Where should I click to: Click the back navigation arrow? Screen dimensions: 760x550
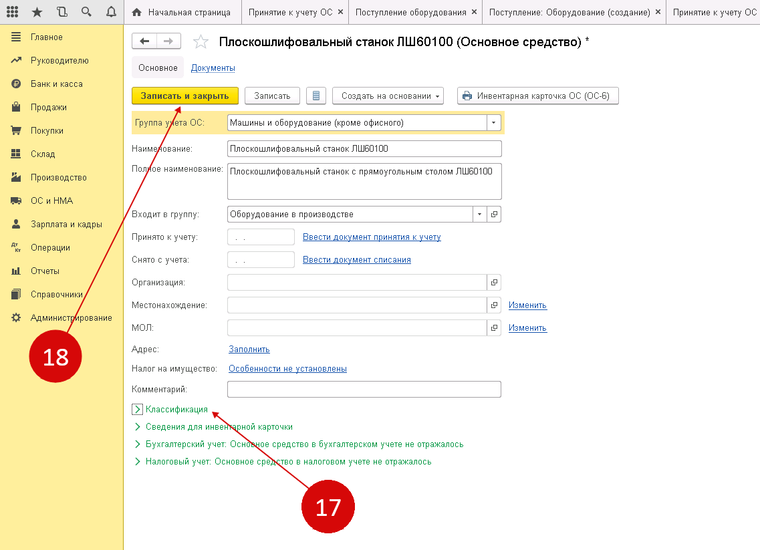[144, 41]
